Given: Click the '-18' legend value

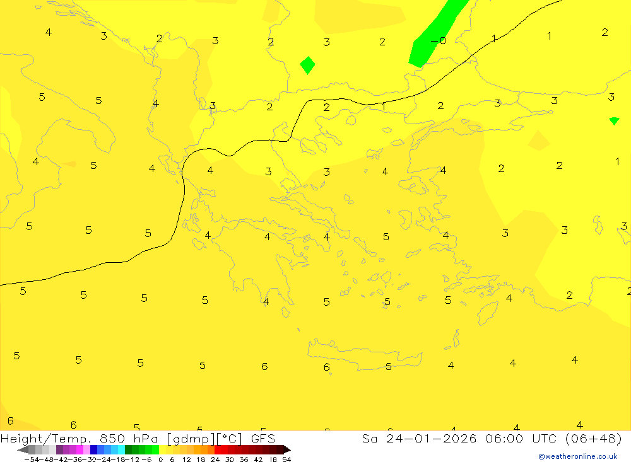Looking at the screenshot, I should (x=119, y=459).
